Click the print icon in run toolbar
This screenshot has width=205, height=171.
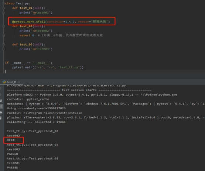(x=1, y=112)
